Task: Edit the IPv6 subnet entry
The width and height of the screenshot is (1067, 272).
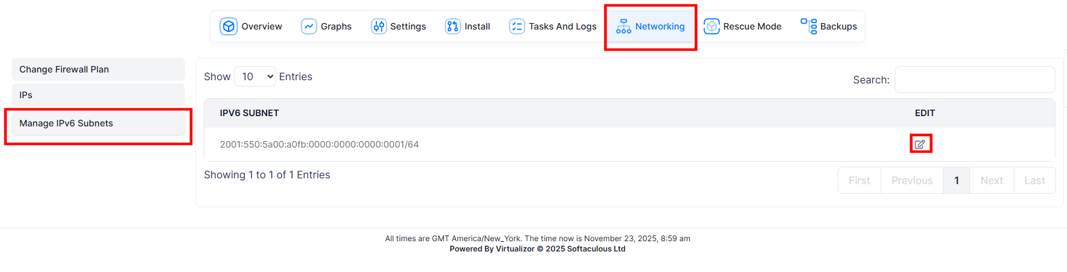Action: click(x=920, y=144)
